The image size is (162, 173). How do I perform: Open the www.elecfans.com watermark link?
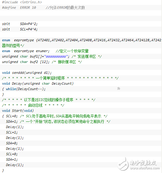(145, 168)
